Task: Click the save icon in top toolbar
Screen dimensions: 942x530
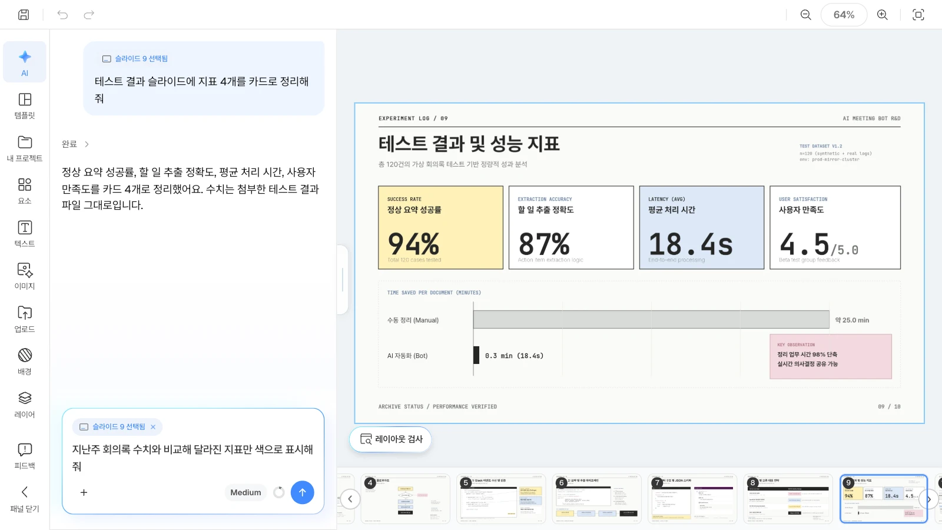Action: (x=24, y=15)
